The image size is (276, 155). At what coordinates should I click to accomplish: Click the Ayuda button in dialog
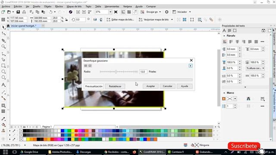point(185,86)
